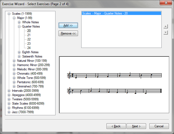Image resolution: width=174 pixels, height=134 pixels.
Task: Move selected exercise up with arrow
Action: (165, 26)
